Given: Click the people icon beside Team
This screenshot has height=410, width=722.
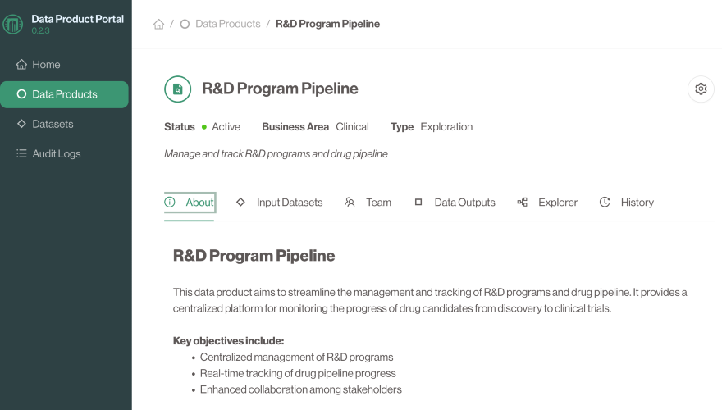Looking at the screenshot, I should pyautogui.click(x=350, y=202).
